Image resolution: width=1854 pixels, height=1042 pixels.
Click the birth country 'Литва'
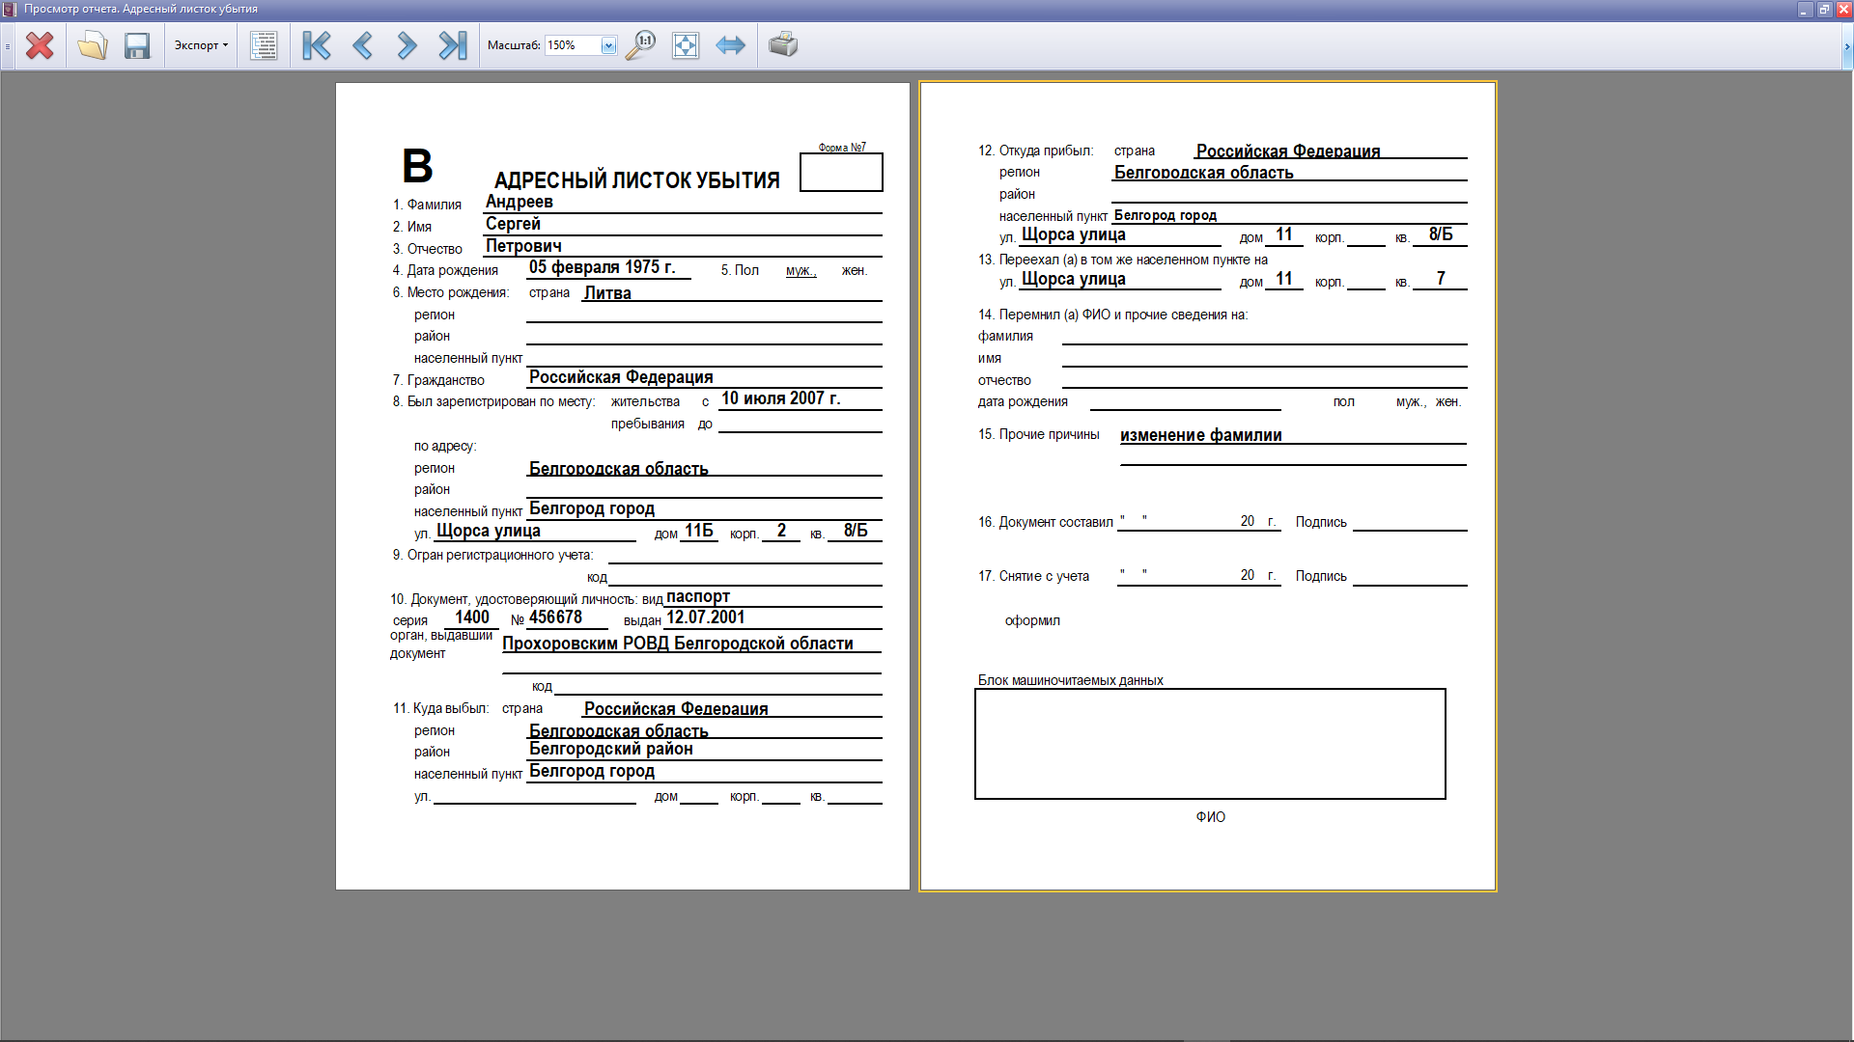(607, 293)
